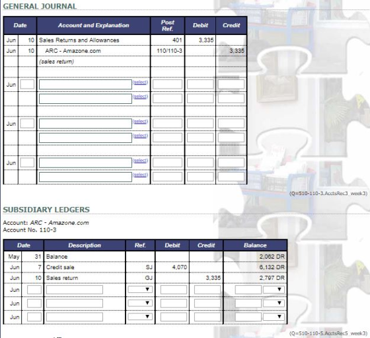Image resolution: width=370 pixels, height=338 pixels.
Task: Click third blank journal entry's top-line account field
Action: click(x=85, y=163)
